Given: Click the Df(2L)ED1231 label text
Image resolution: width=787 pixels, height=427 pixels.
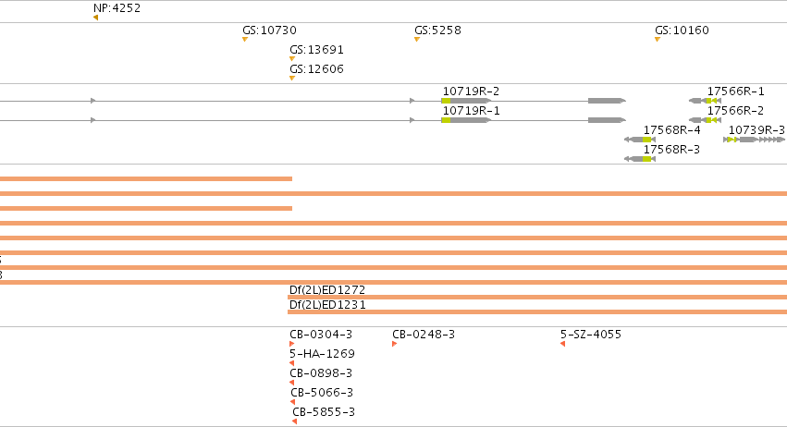Looking at the screenshot, I should coord(327,305).
